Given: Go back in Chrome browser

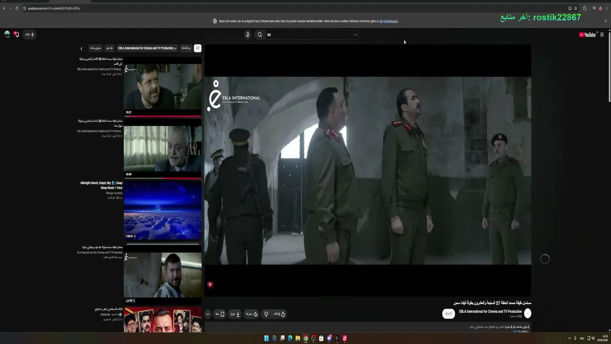Looking at the screenshot, I should [4, 8].
